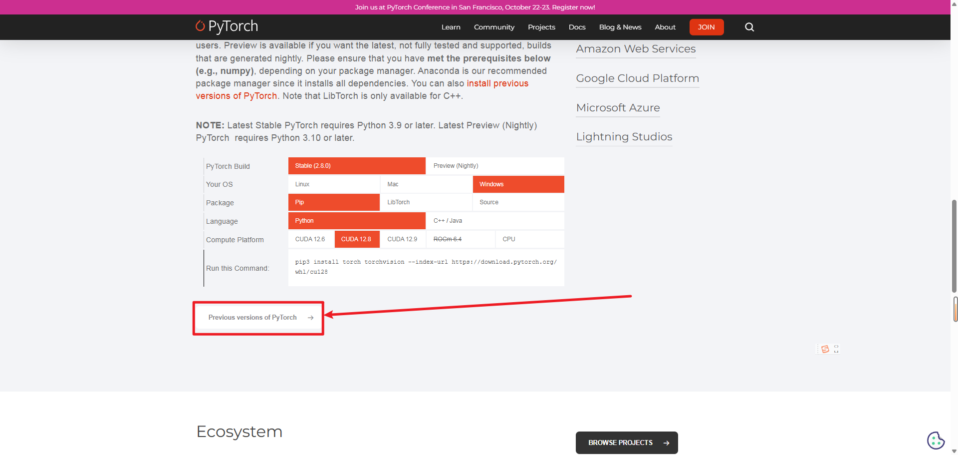Click the Ecosystem heading
The height and width of the screenshot is (455, 958).
[239, 432]
